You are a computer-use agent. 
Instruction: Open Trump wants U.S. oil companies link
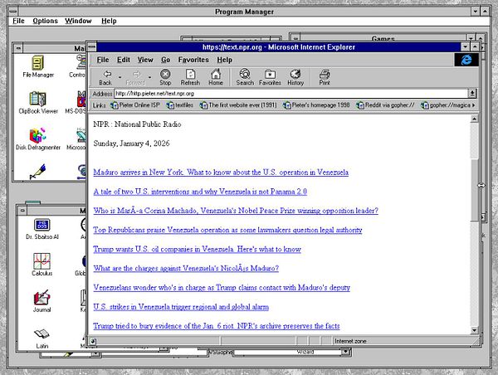tap(197, 249)
